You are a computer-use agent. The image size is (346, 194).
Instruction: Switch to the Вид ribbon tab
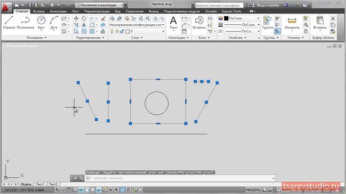pos(117,11)
